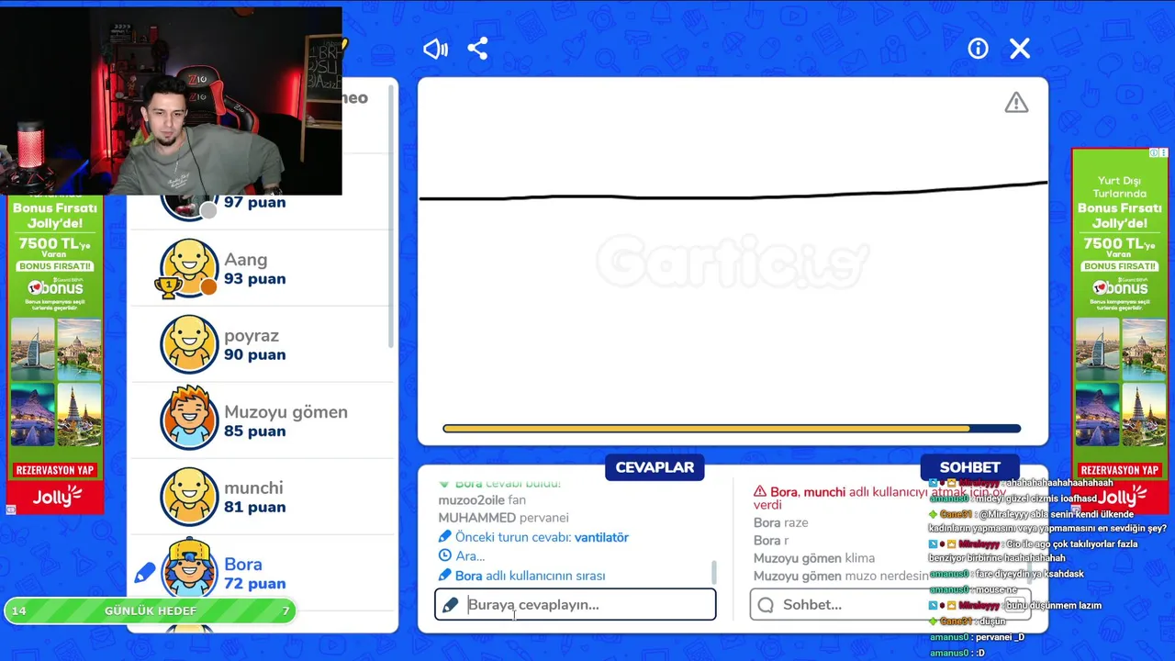The height and width of the screenshot is (661, 1175).
Task: Click chat message Bora raze
Action: (780, 522)
